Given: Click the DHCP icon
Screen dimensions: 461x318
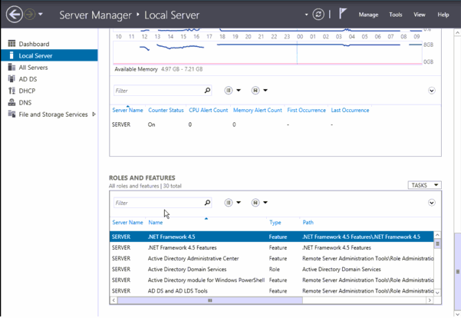Looking at the screenshot, I should [12, 91].
